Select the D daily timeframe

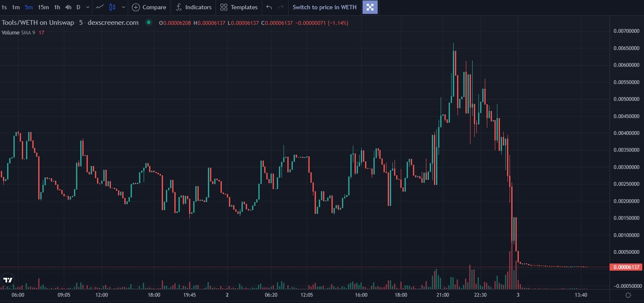[78, 7]
